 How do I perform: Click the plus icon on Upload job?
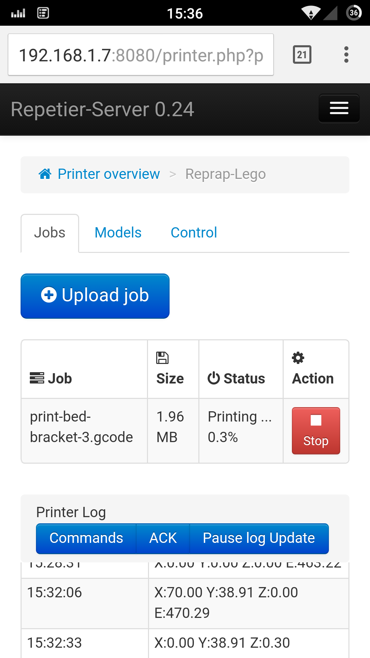coord(49,295)
